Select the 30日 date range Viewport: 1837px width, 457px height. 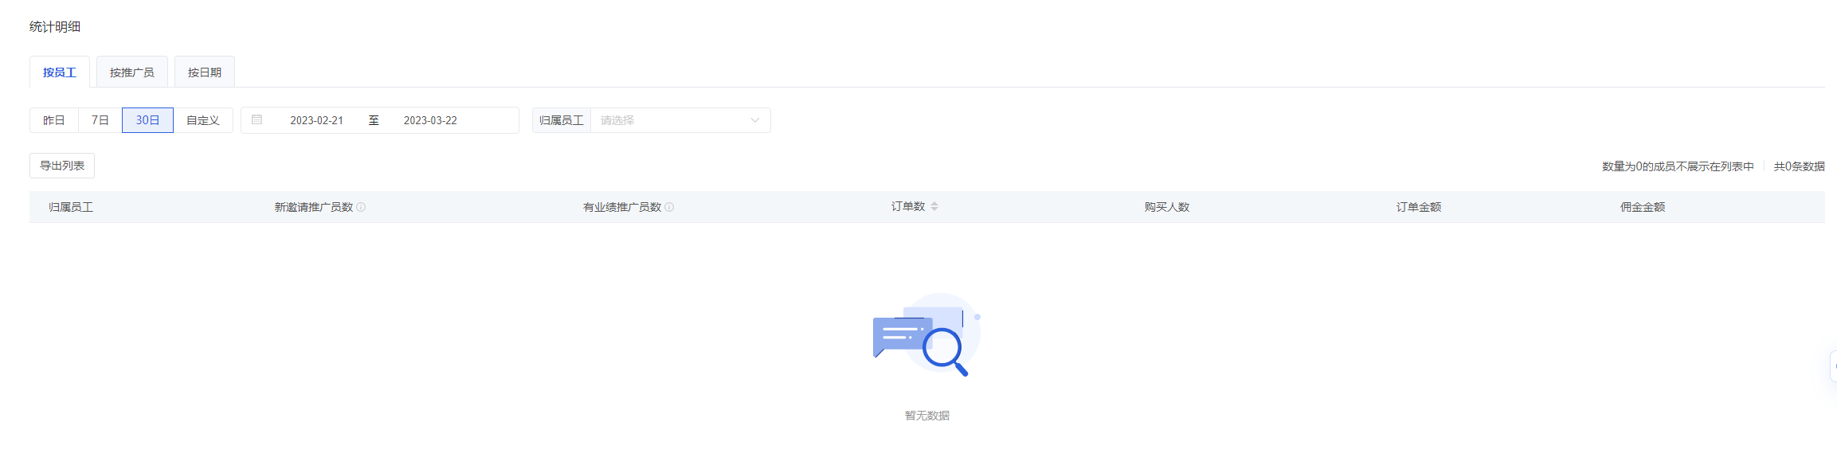(x=147, y=120)
